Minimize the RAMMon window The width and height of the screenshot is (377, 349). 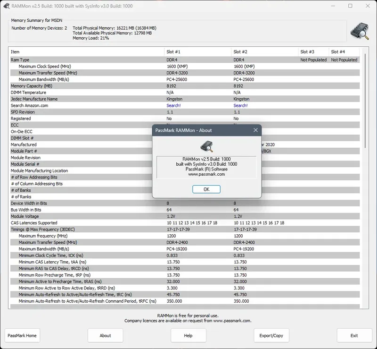(x=333, y=6)
